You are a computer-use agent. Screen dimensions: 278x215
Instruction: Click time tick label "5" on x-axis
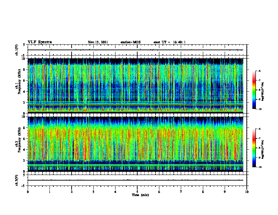pyautogui.click(x=137, y=192)
